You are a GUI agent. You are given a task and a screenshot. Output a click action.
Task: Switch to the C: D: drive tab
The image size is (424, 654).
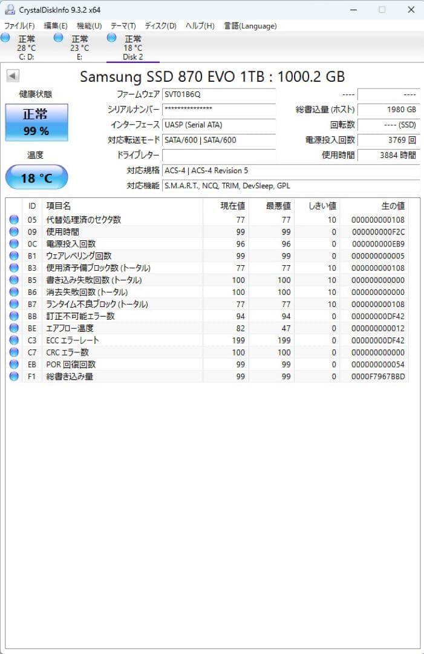[x=27, y=47]
